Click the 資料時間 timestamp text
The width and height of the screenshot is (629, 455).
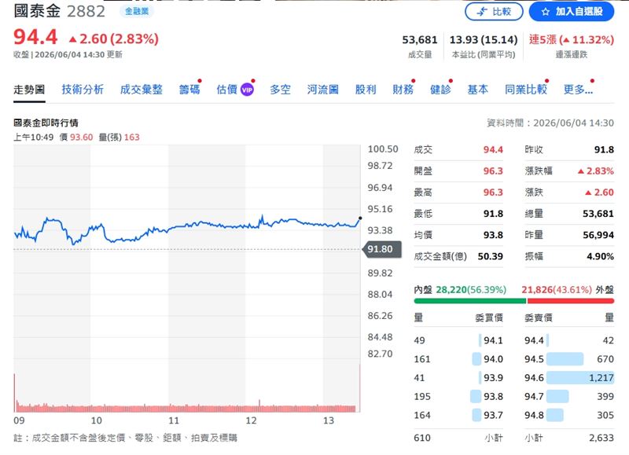coord(550,123)
